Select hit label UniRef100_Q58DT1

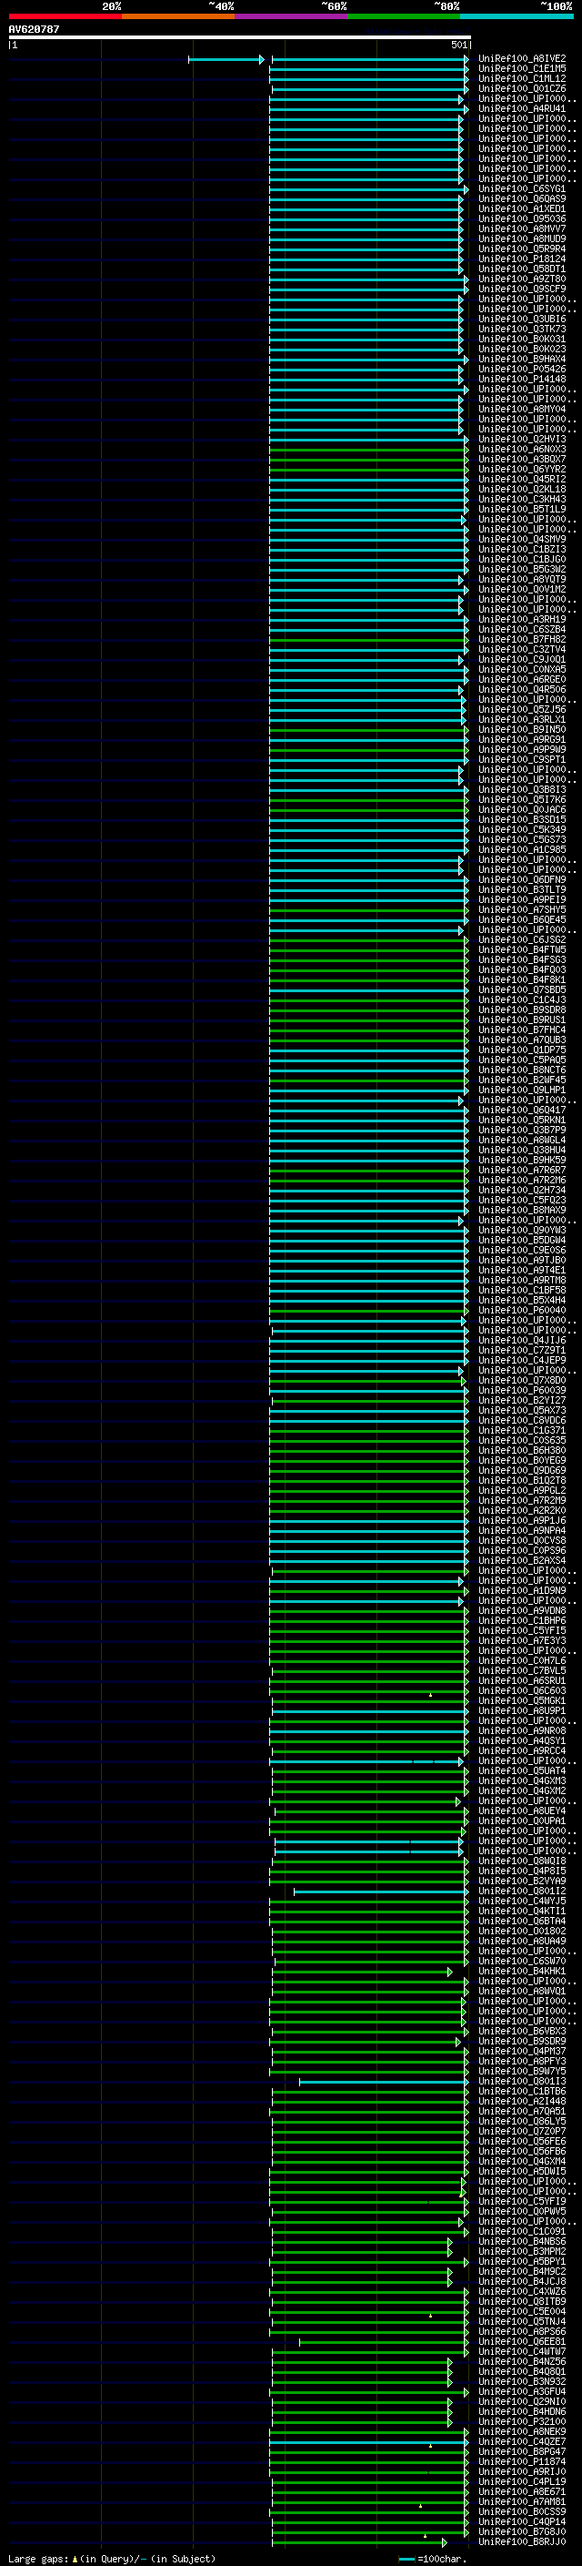click(522, 269)
